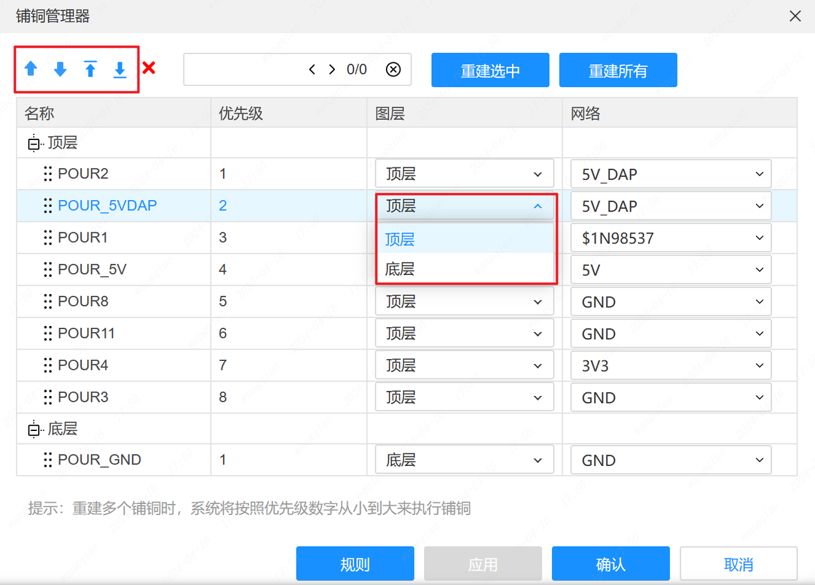Cancel with 取消 button
The height and width of the screenshot is (585, 815).
point(739,563)
